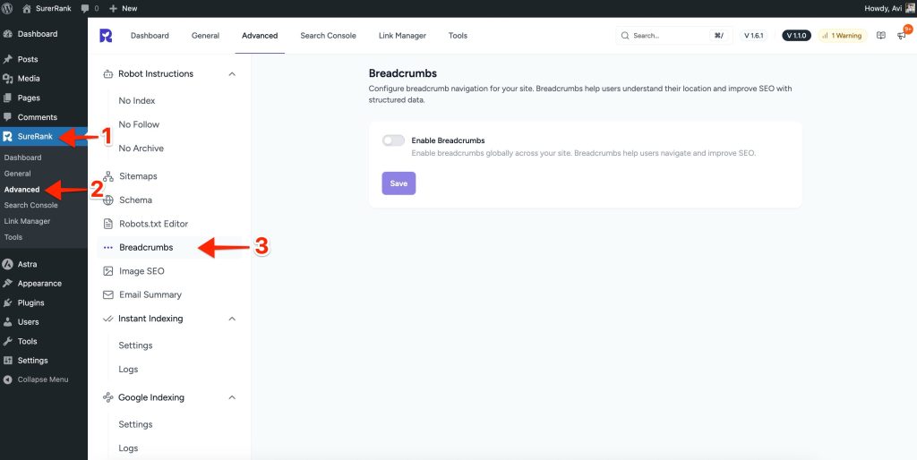917x460 pixels.
Task: Collapse the WordPress admin menu
Action: (x=42, y=379)
